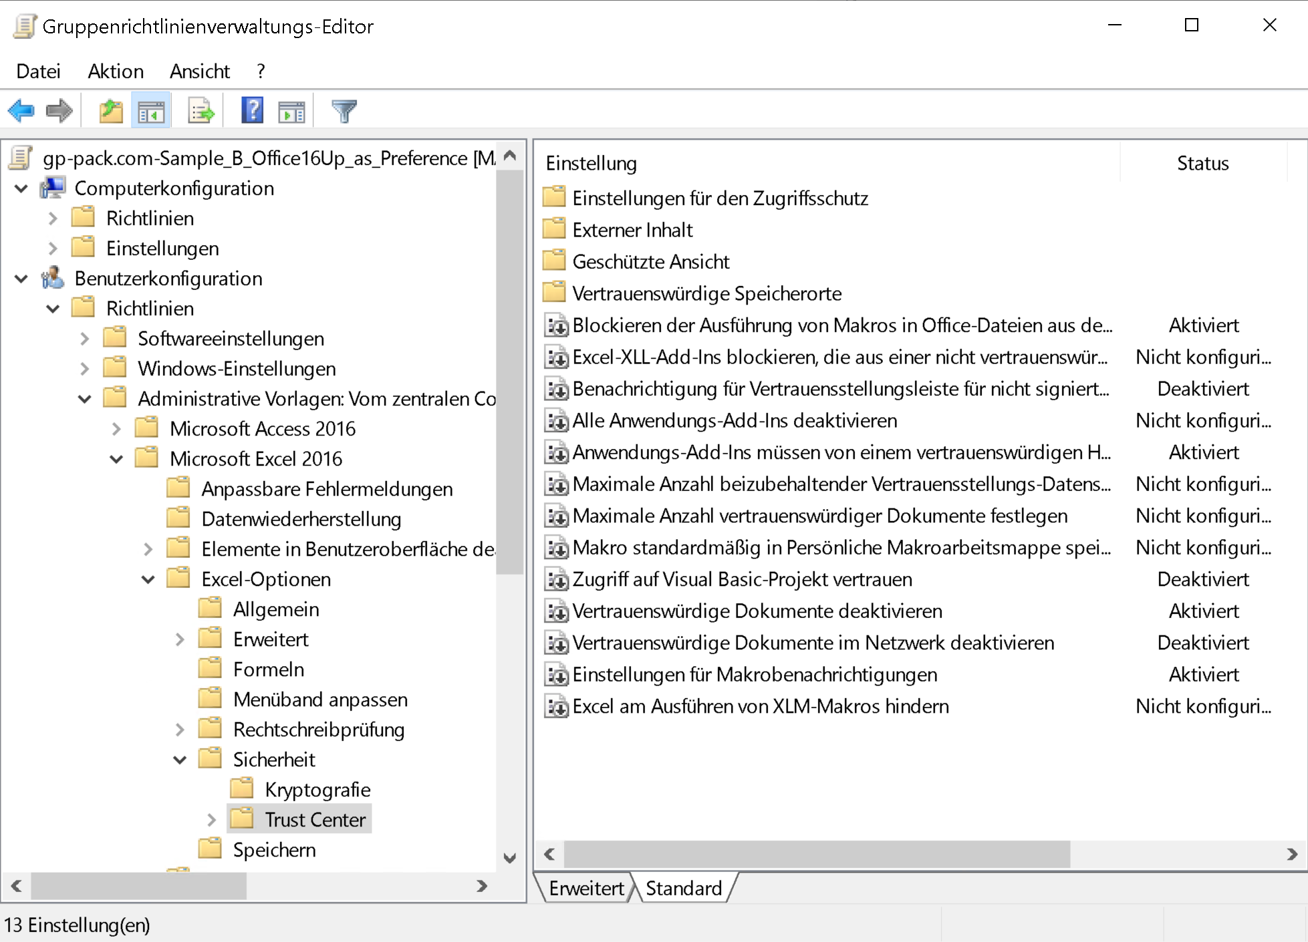Screen dimensions: 1308x942
Task: Click the Trust Center folder icon in tree
Action: coord(242,819)
